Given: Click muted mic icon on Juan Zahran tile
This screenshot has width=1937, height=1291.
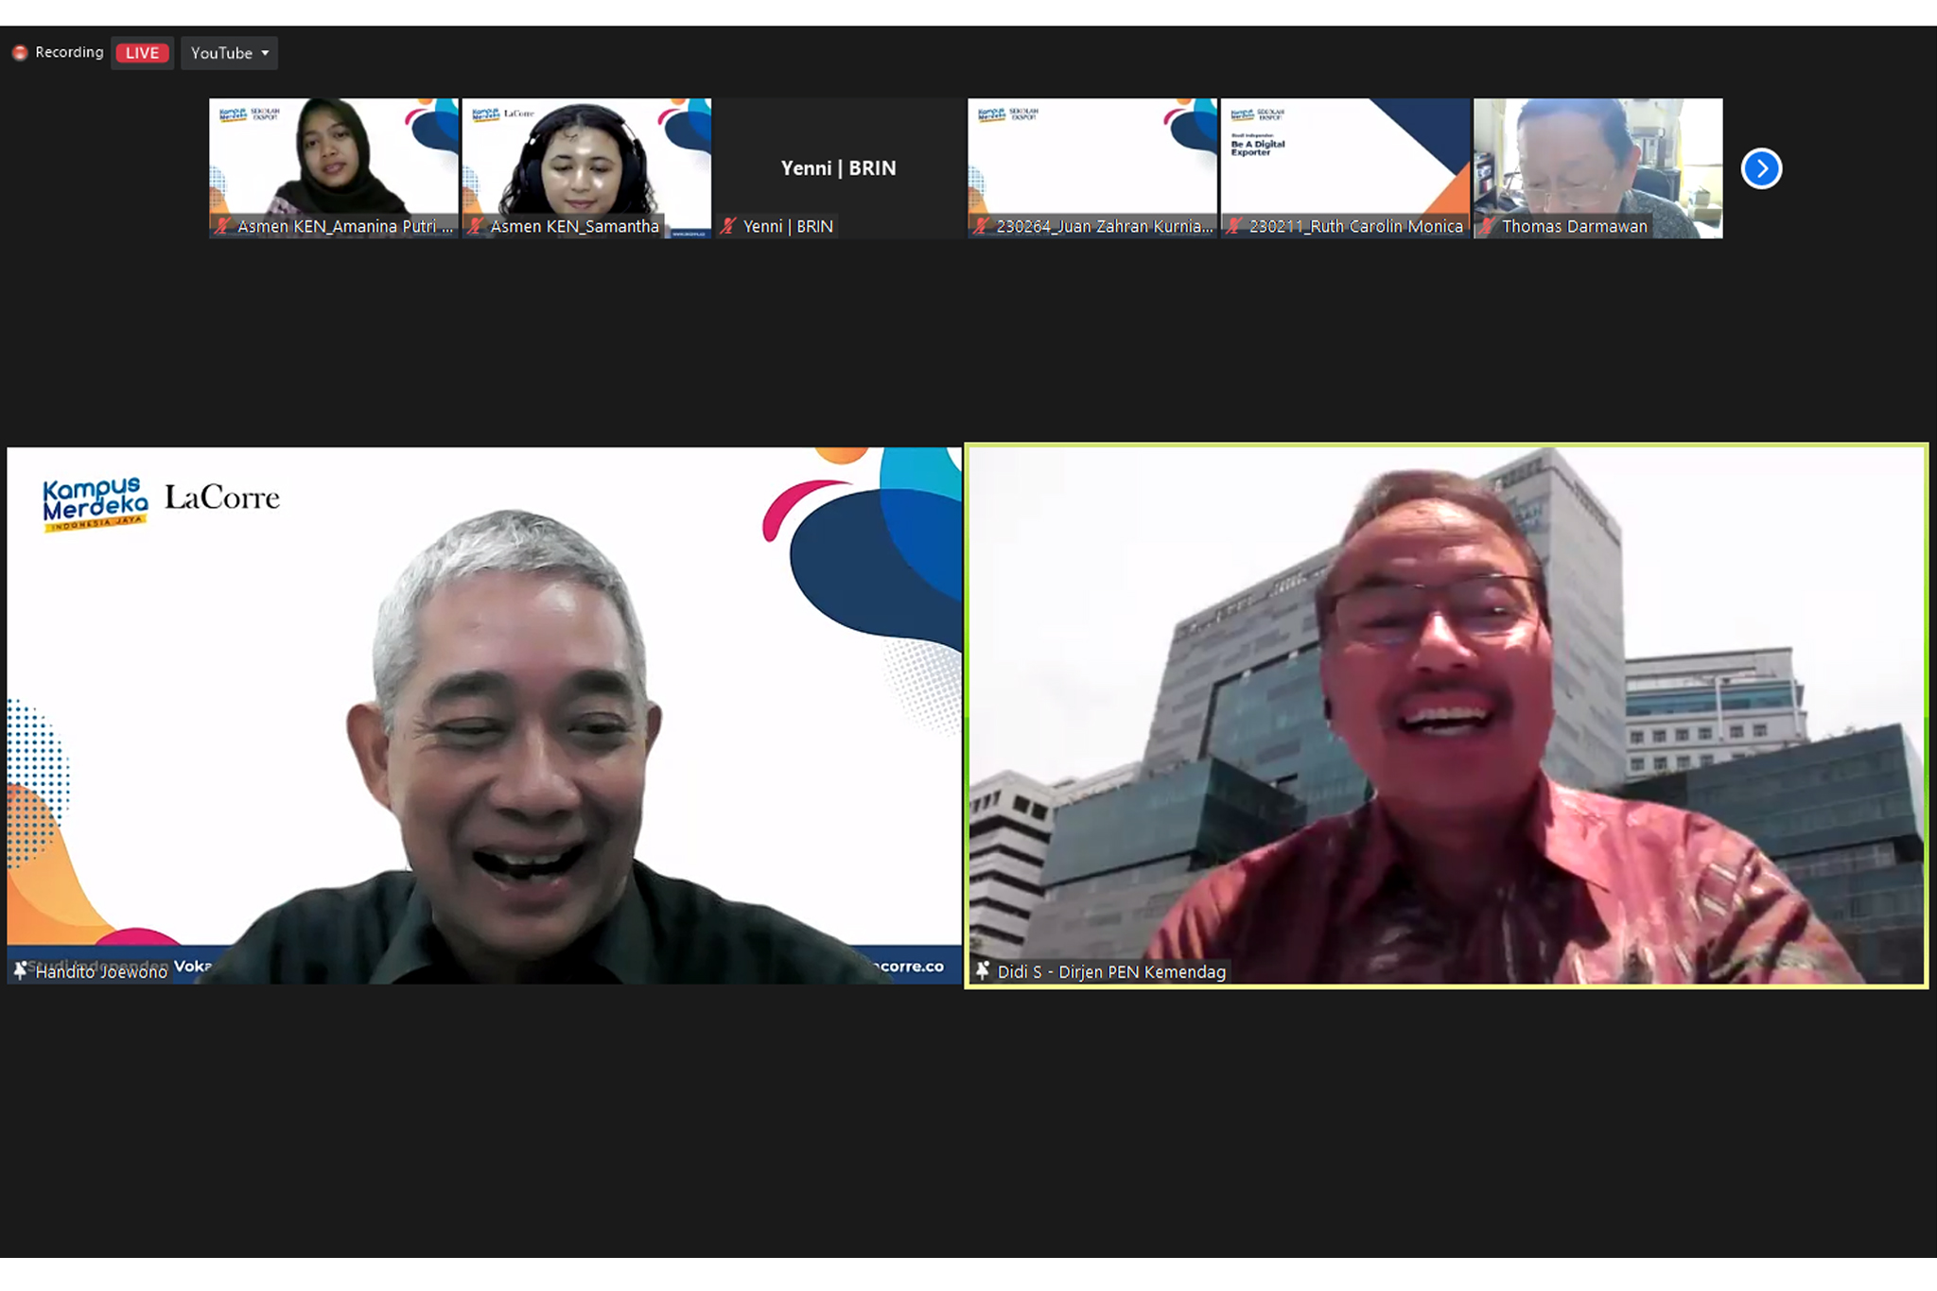Looking at the screenshot, I should [982, 226].
